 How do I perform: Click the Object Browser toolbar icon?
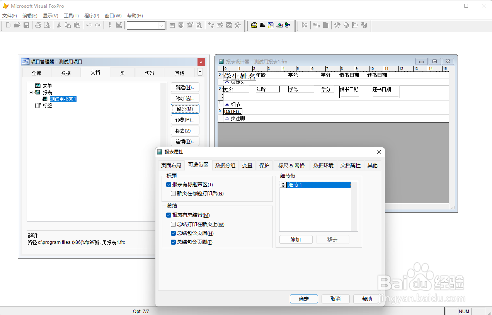(220, 25)
